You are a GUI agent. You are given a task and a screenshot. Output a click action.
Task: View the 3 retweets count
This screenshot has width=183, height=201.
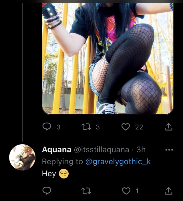(x=98, y=127)
